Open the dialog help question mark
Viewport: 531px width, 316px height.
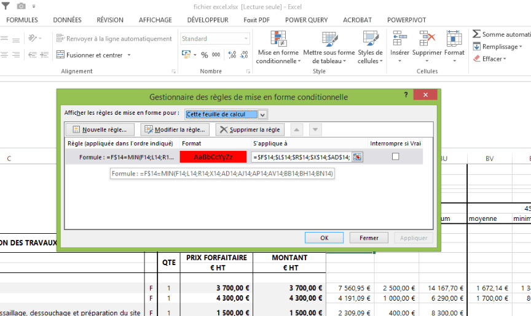406,95
